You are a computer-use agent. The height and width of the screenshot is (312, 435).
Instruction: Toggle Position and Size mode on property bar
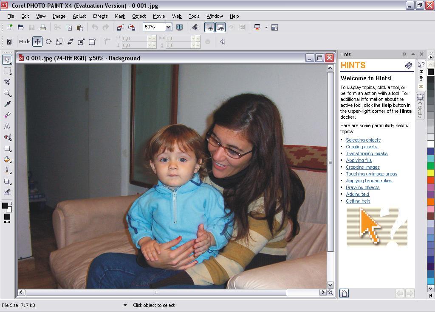coord(38,42)
